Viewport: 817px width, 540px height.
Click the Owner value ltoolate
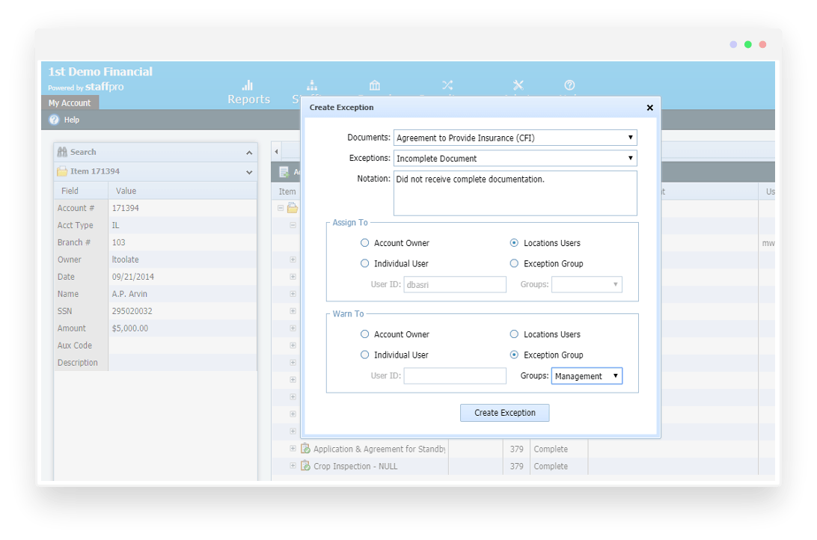click(126, 260)
